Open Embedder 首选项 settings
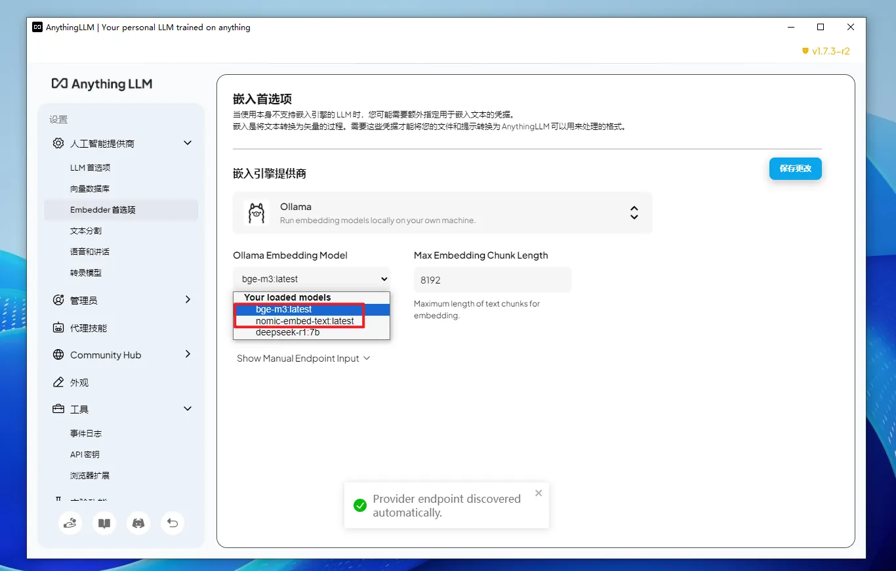This screenshot has width=896, height=571. 121,210
